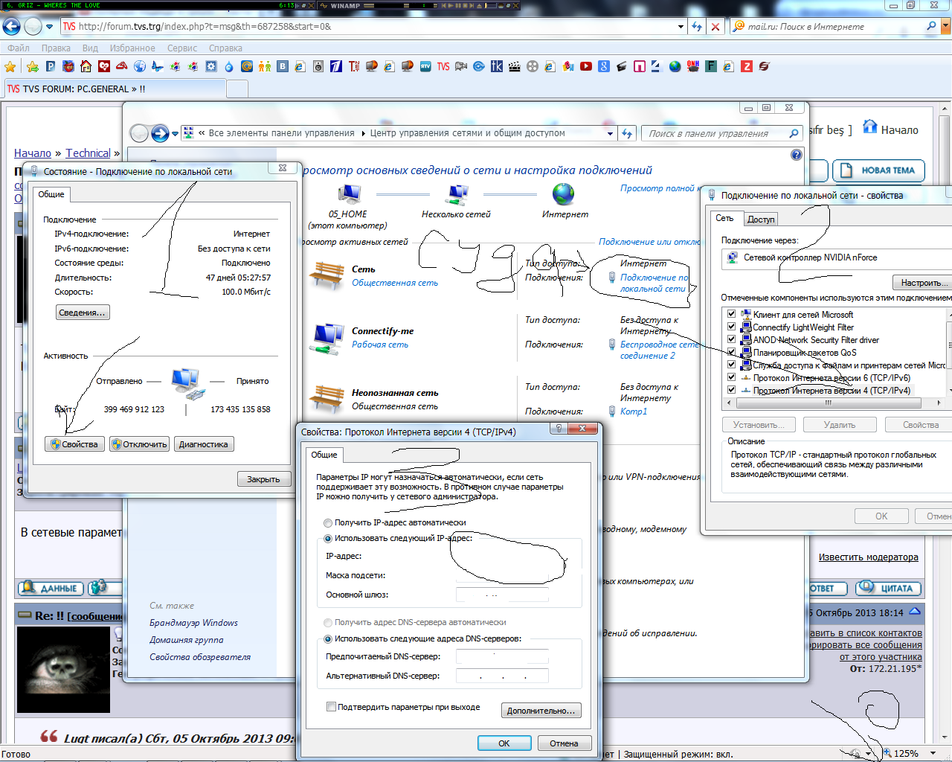Image resolution: width=952 pixels, height=762 pixels.
Task: Open the blue help question mark icon
Action: (796, 155)
